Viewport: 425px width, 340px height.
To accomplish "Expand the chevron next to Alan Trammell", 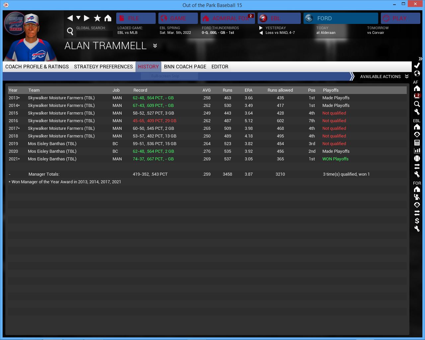I will click(x=155, y=46).
